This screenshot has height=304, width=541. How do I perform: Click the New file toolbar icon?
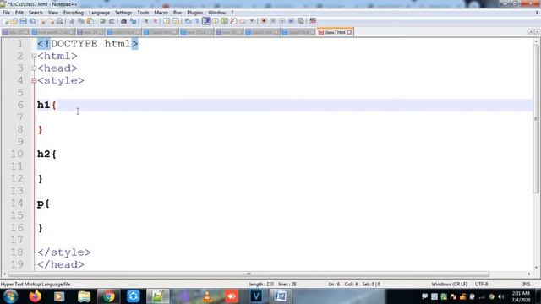point(6,21)
